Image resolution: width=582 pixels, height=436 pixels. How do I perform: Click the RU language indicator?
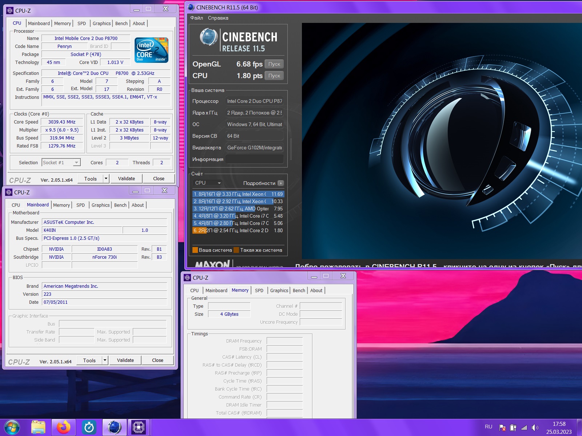489,427
